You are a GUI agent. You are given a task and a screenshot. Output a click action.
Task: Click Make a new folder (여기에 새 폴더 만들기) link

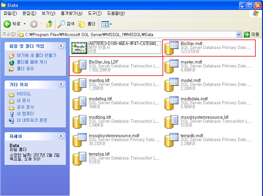37,56
